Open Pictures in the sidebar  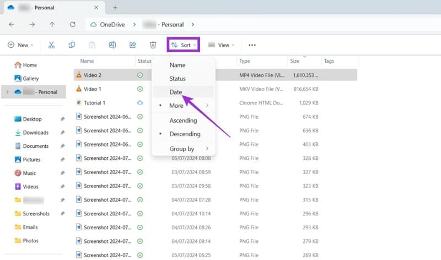[x=28, y=159]
